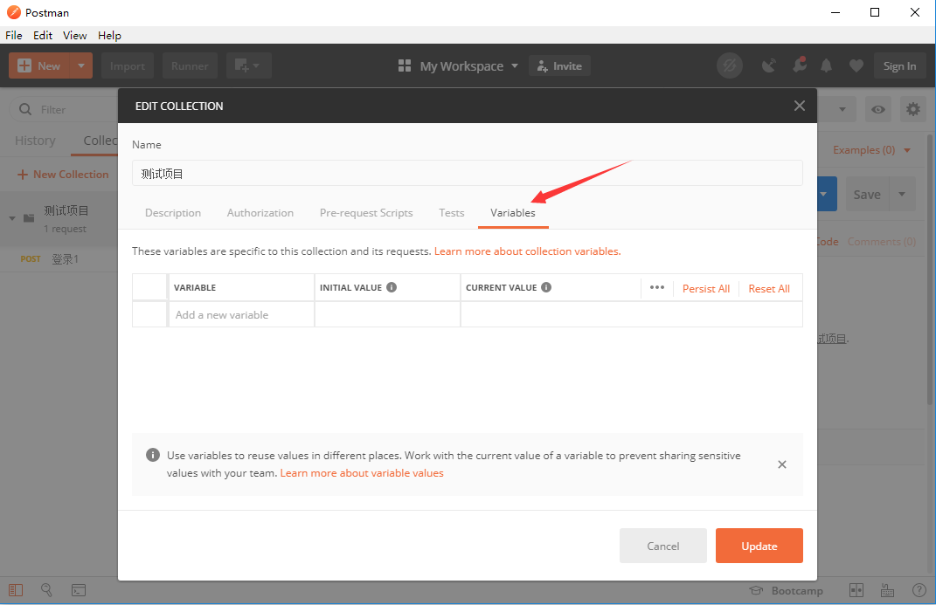The height and width of the screenshot is (605, 936).
Task: Open help question mark icon
Action: pos(919,590)
